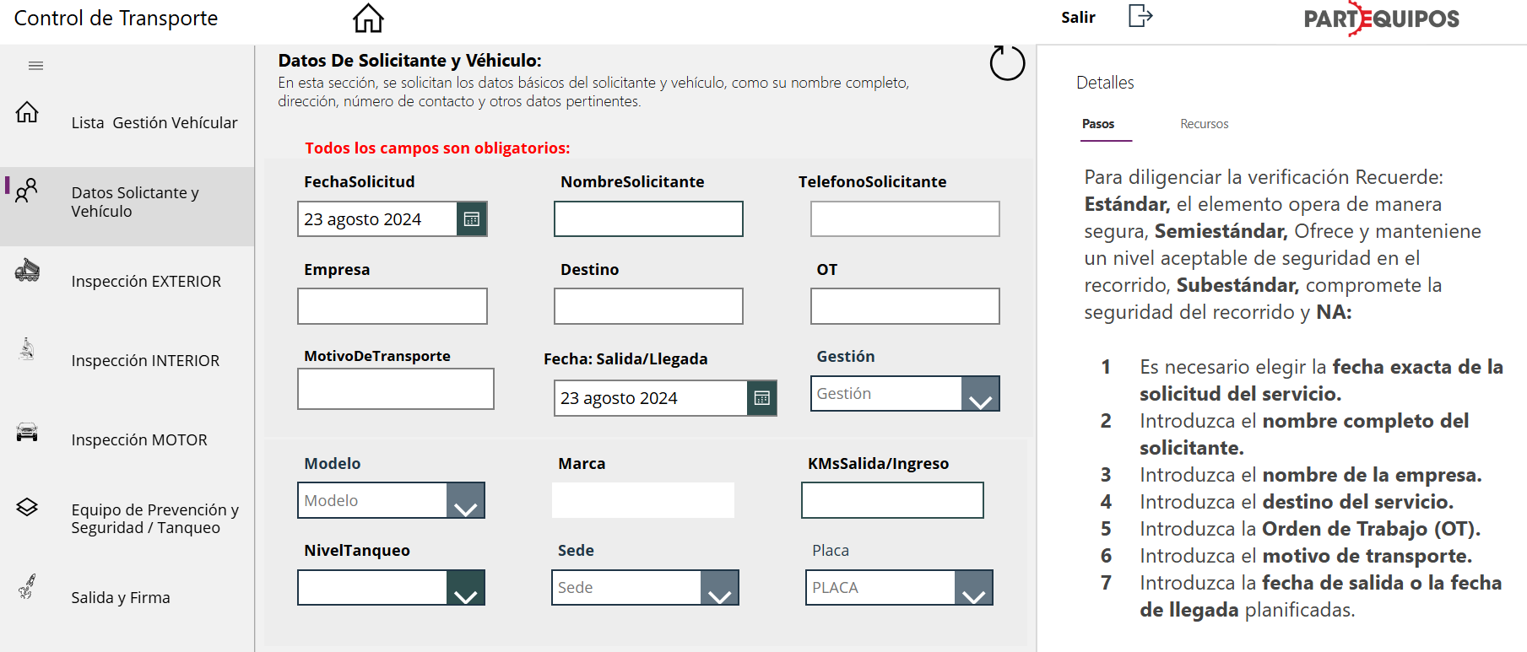Focus the OT input field
This screenshot has height=652, width=1527.
[905, 306]
